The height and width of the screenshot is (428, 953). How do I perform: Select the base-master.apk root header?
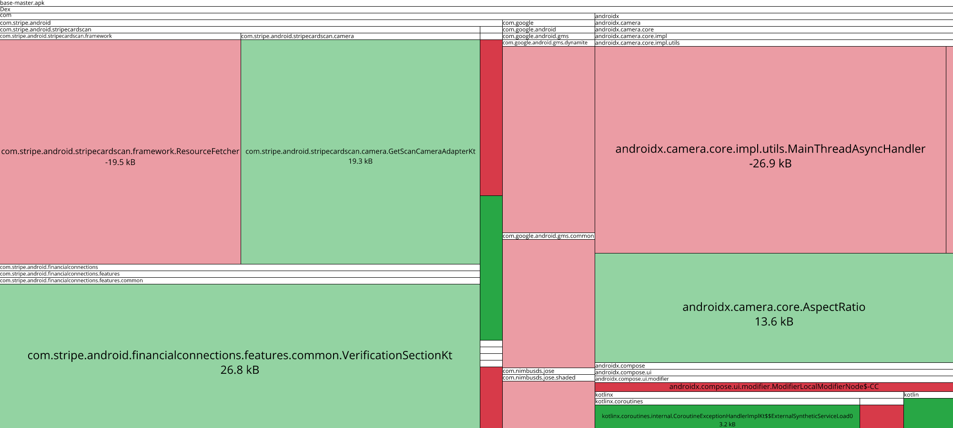tap(476, 3)
